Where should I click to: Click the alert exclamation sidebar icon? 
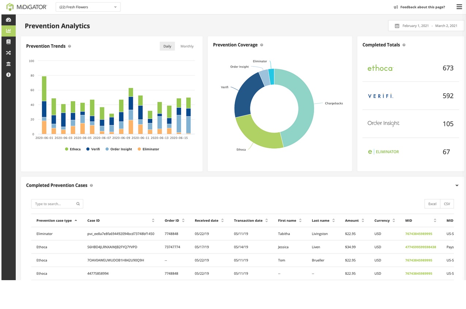pyautogui.click(x=8, y=75)
